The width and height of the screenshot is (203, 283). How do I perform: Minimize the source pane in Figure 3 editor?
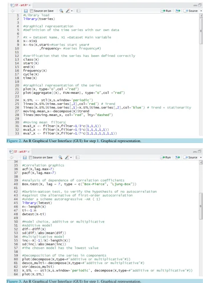[195, 151]
